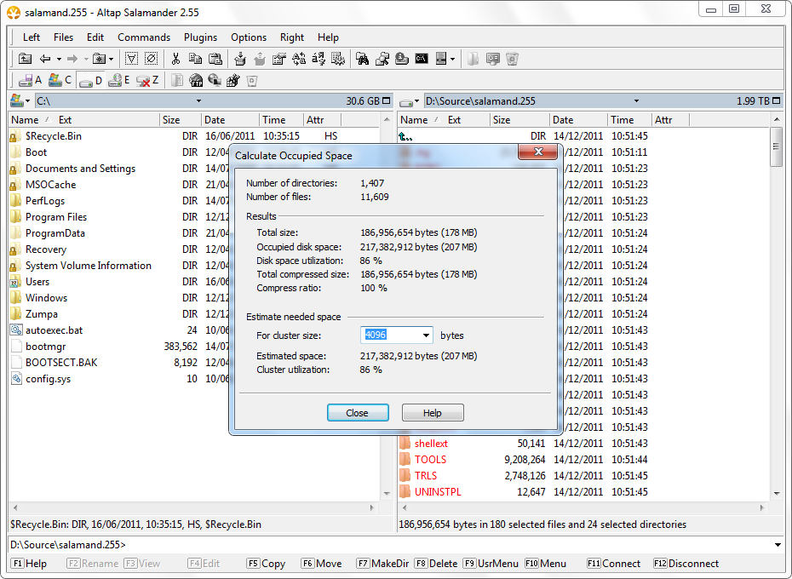Go to the parent directory using toolbar icon

coord(25,59)
